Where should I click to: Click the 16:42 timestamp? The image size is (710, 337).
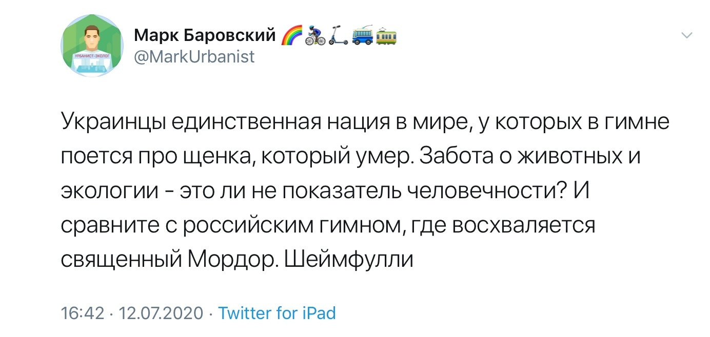click(82, 312)
